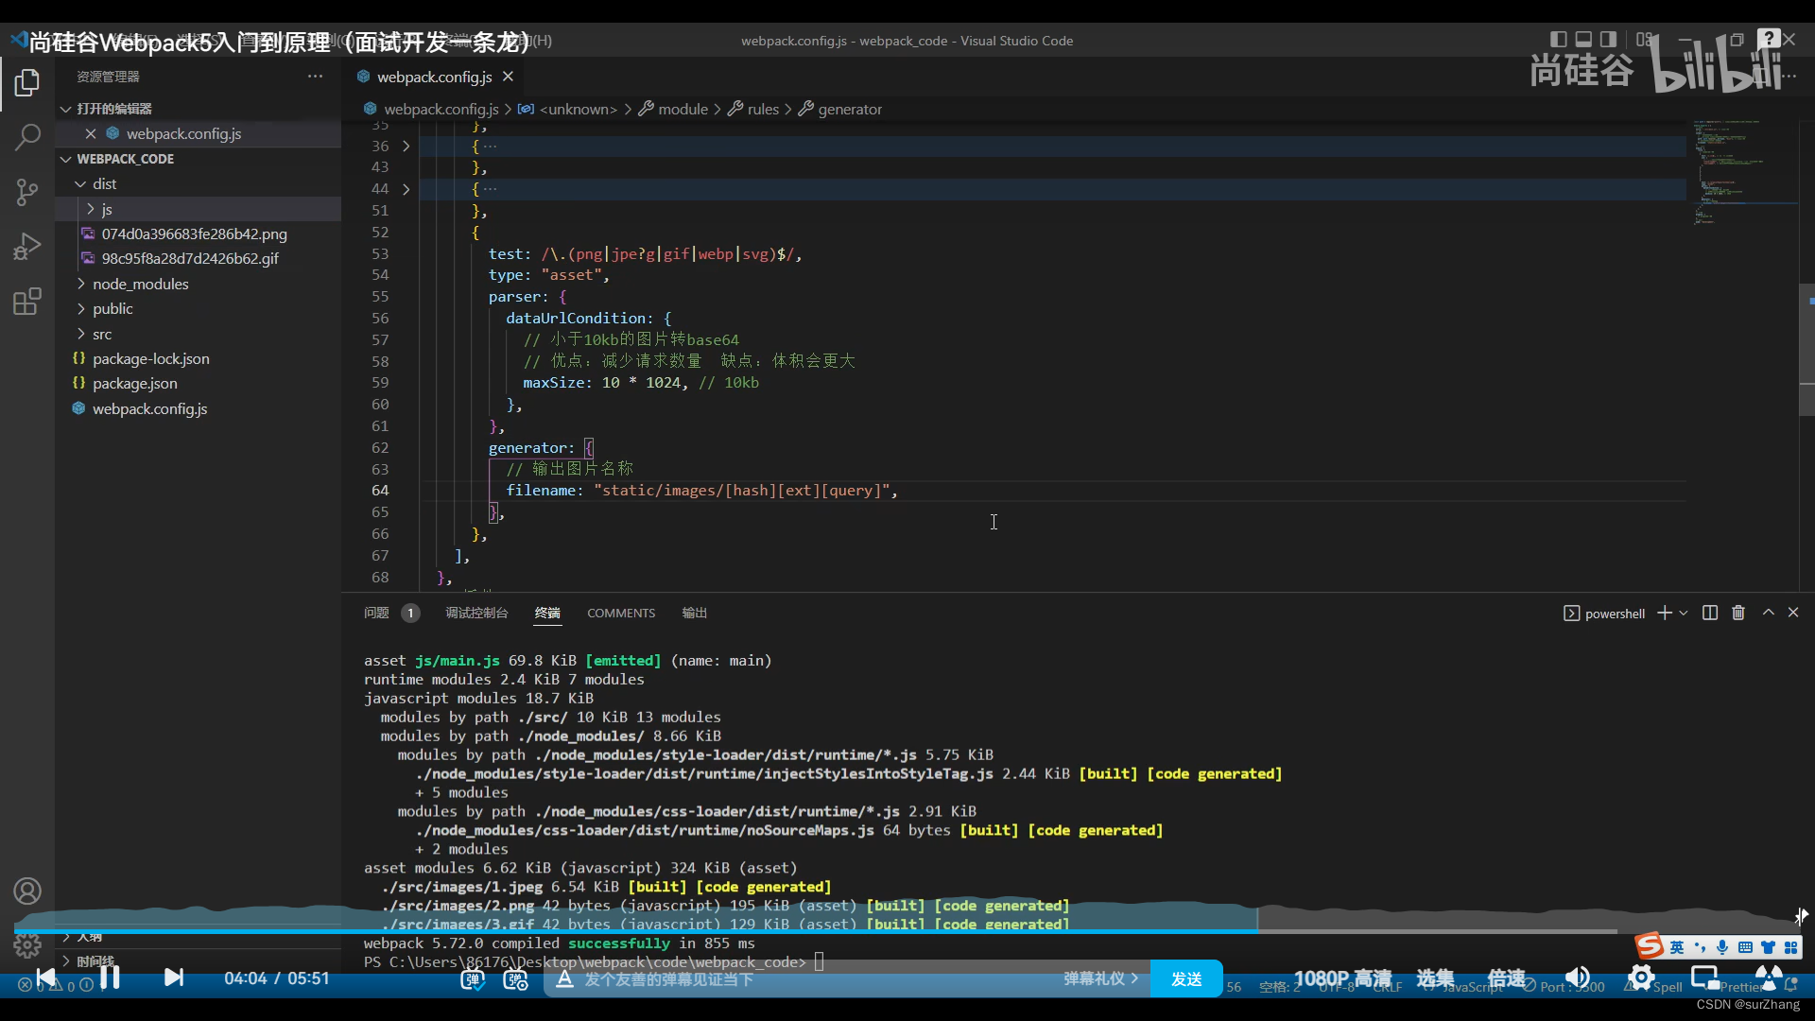
Task: Open danmaku etiquette link
Action: tap(1100, 979)
